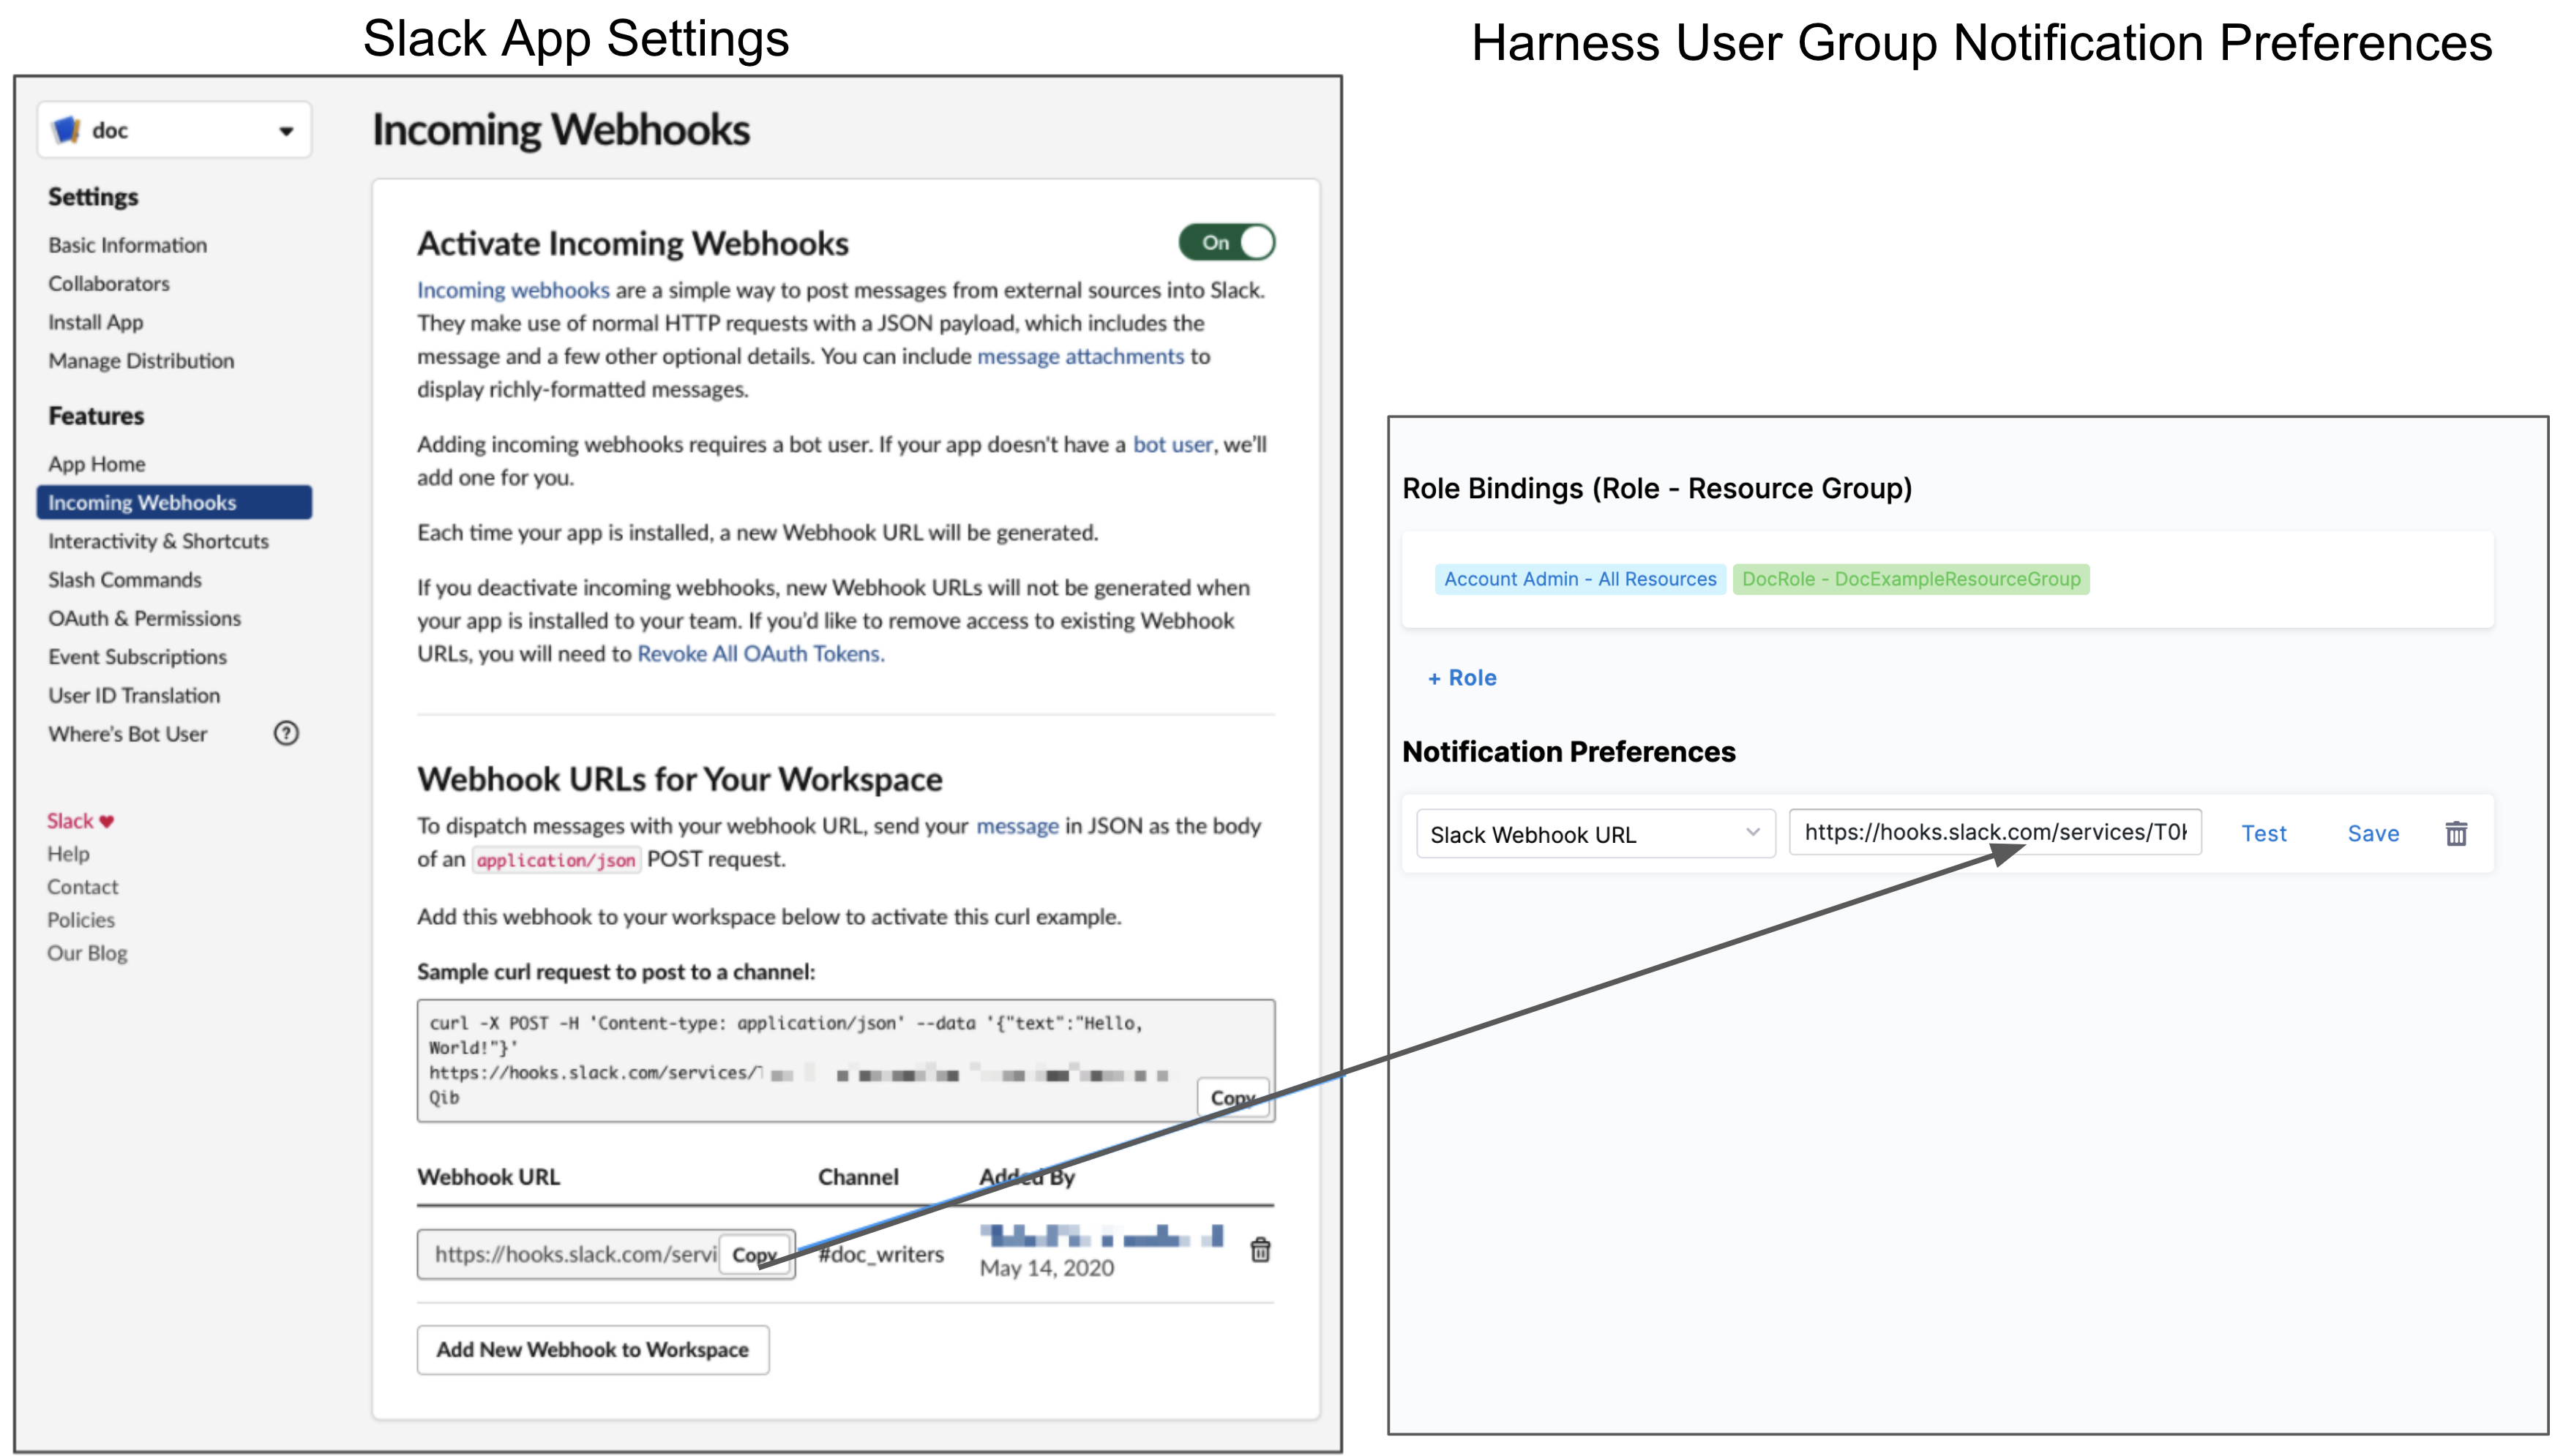2574x1456 pixels.
Task: Follow the bot user link
Action: 1172,444
